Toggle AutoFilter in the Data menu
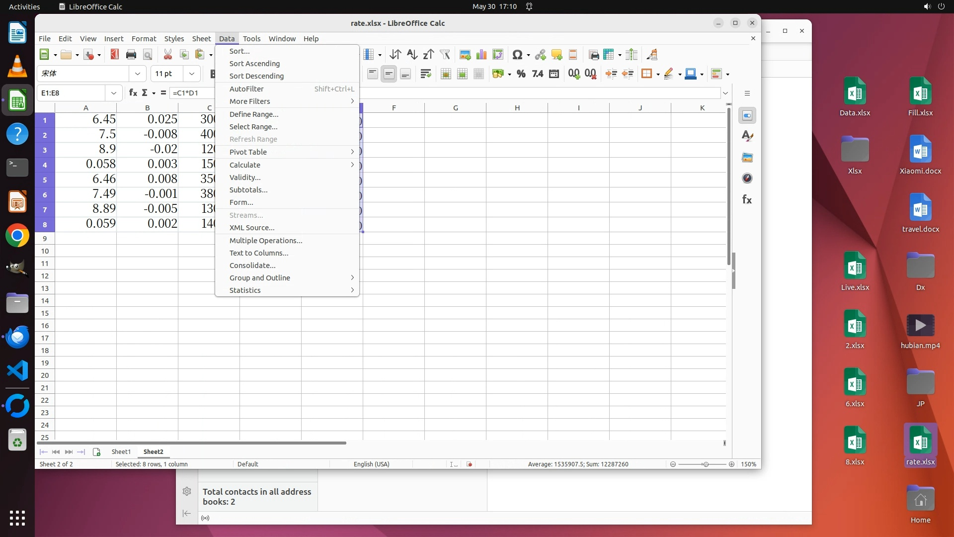 246,89
